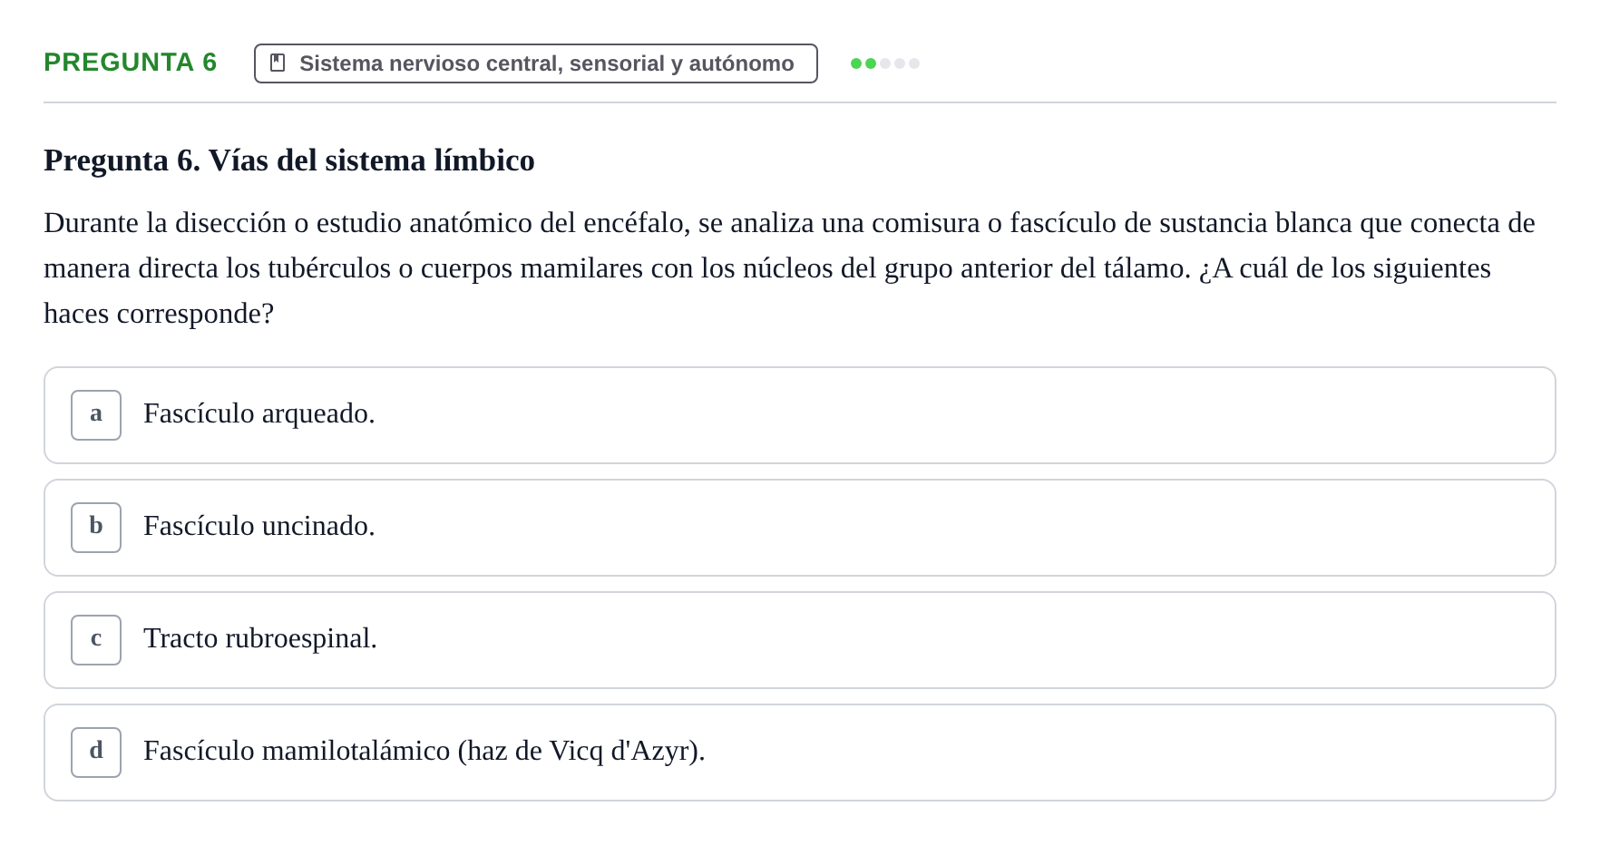Click the fifth gray difficulty dot
Viewport: 1600px width, 845px height.
914,63
